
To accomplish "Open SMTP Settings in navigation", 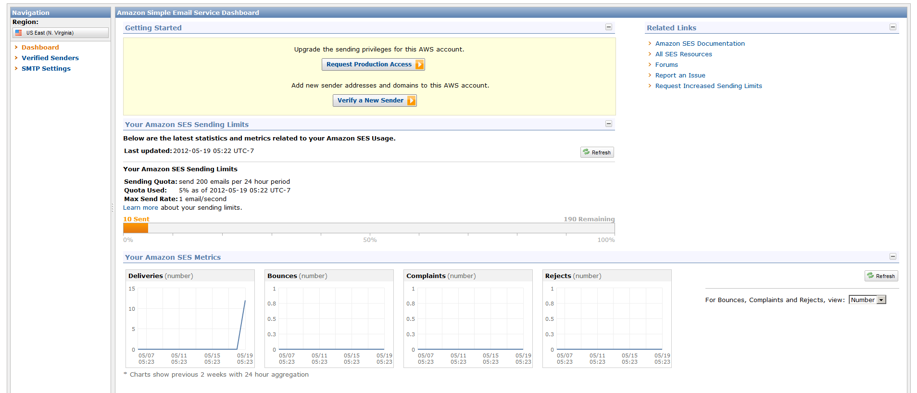I will point(46,68).
